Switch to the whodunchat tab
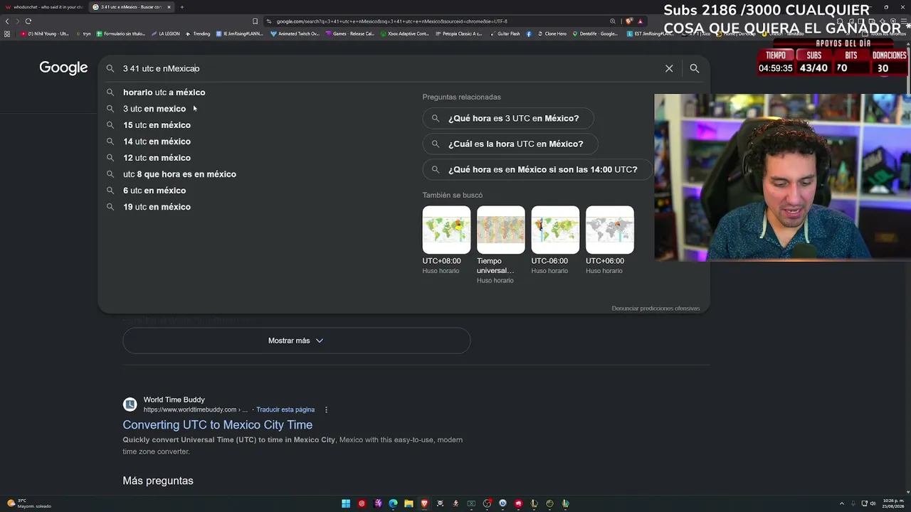The image size is (911, 512). (x=44, y=7)
